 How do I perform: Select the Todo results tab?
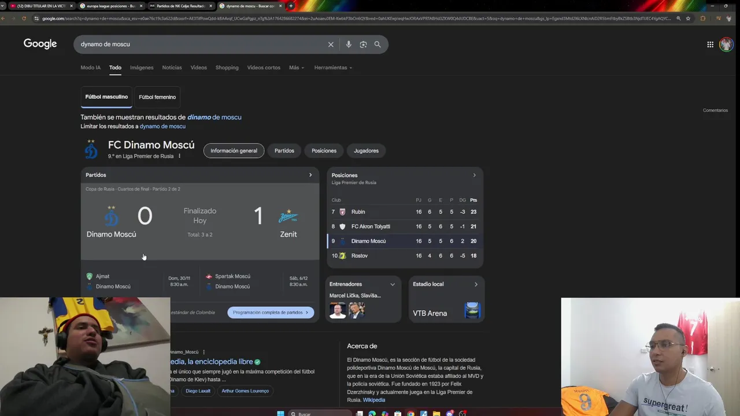pyautogui.click(x=115, y=68)
